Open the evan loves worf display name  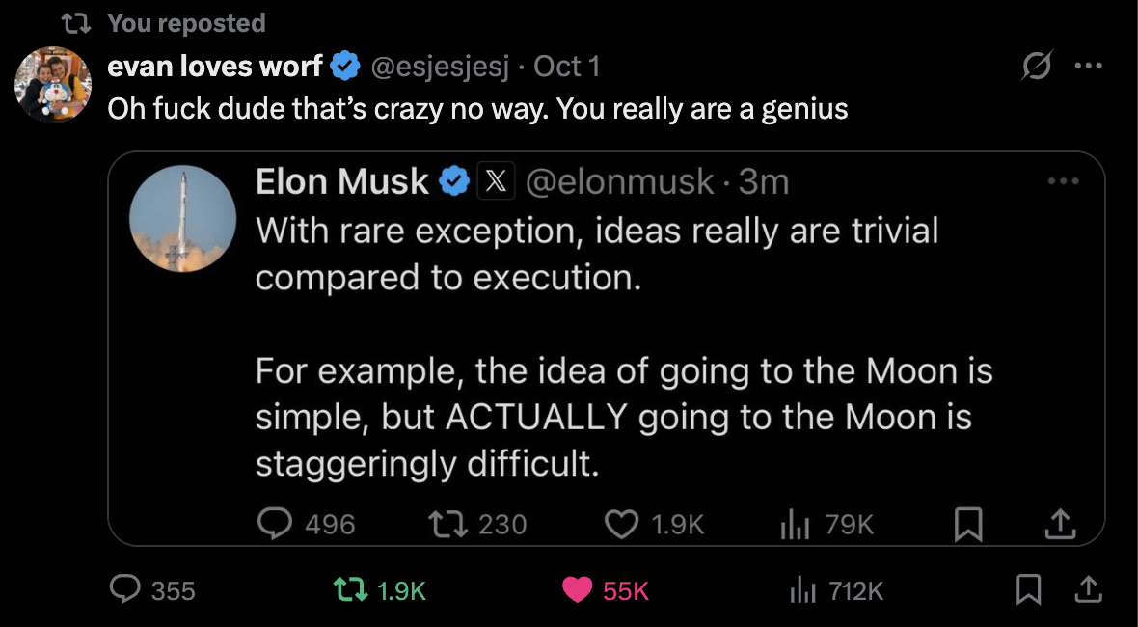click(215, 67)
